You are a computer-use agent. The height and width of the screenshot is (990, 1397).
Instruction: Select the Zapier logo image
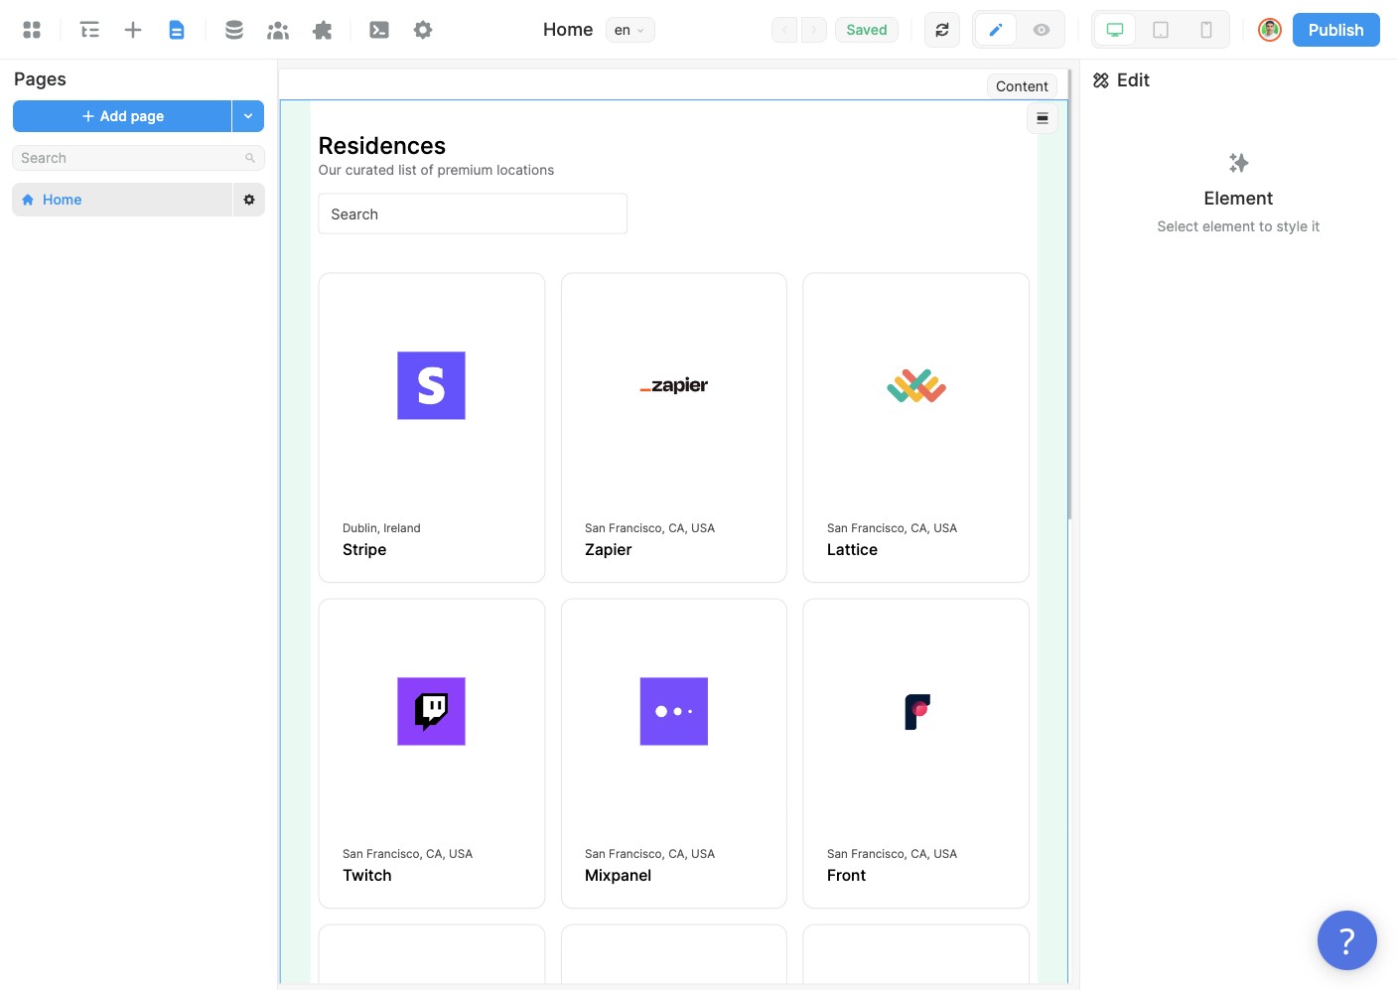[x=674, y=385]
